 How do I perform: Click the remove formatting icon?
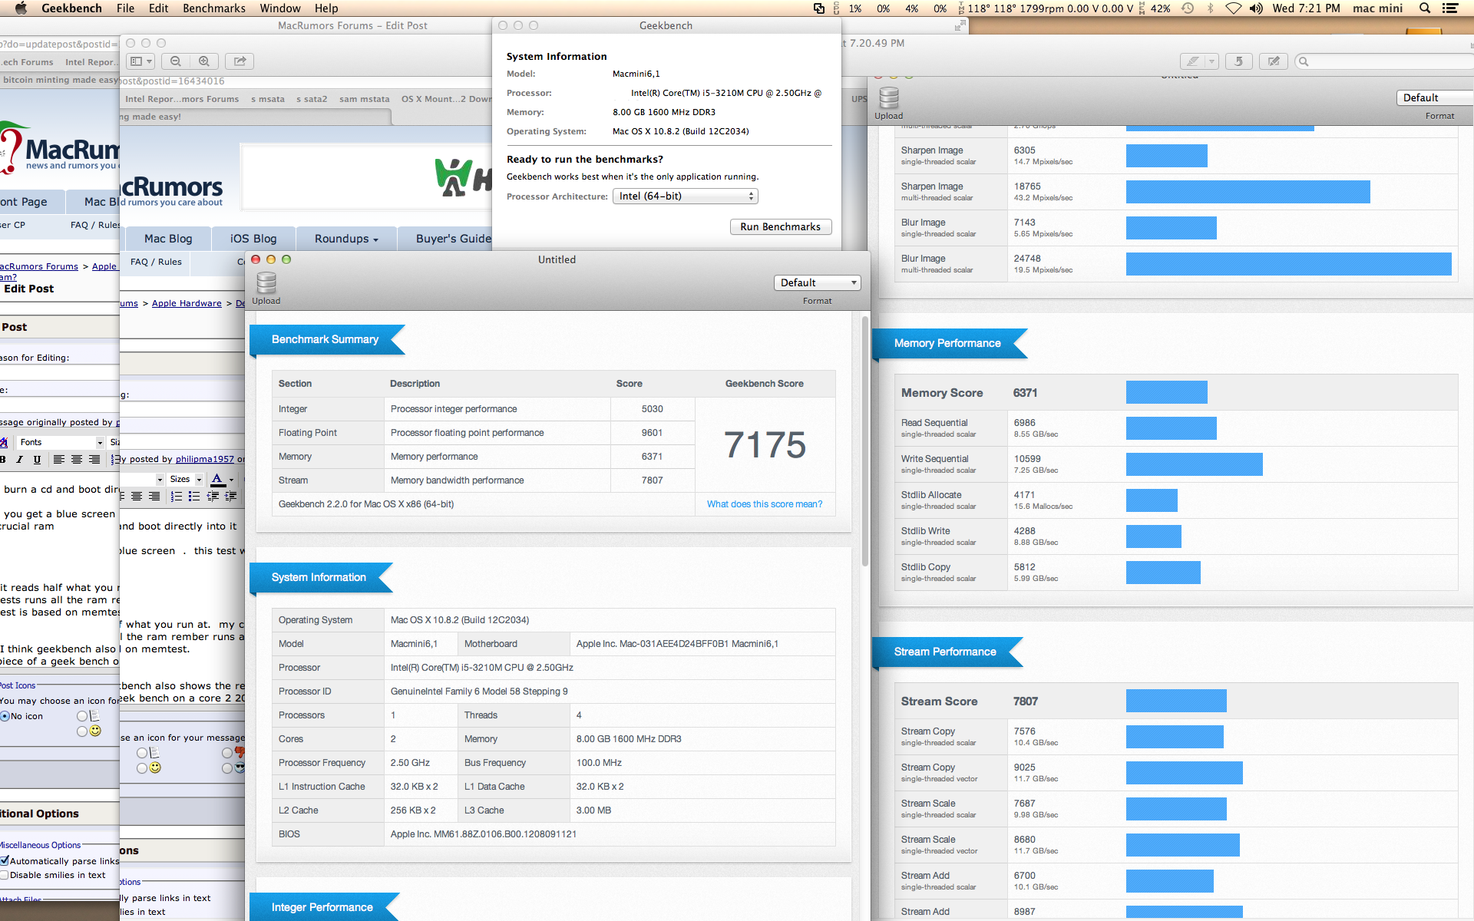coord(4,442)
